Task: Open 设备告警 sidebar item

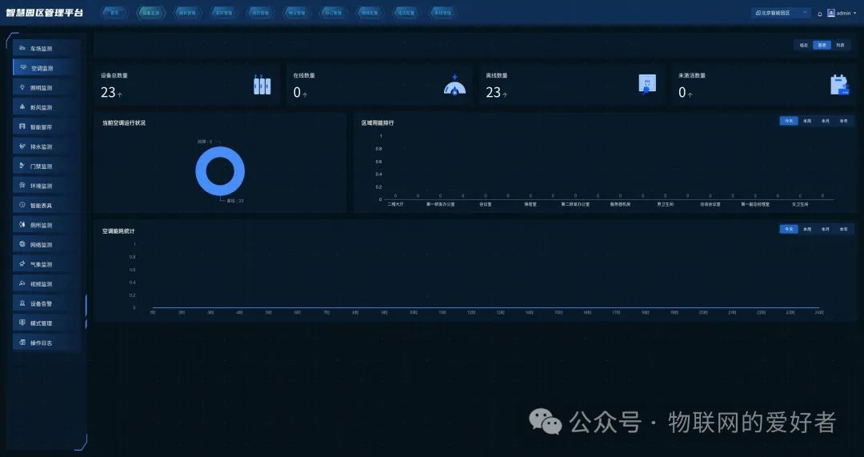Action: (48, 304)
